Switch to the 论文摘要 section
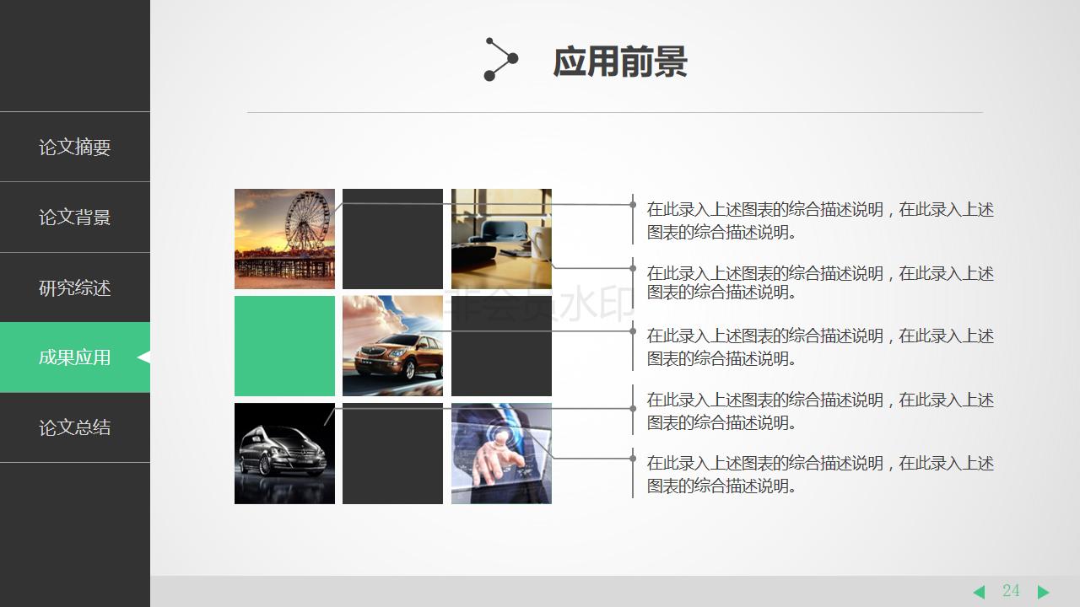 point(74,147)
